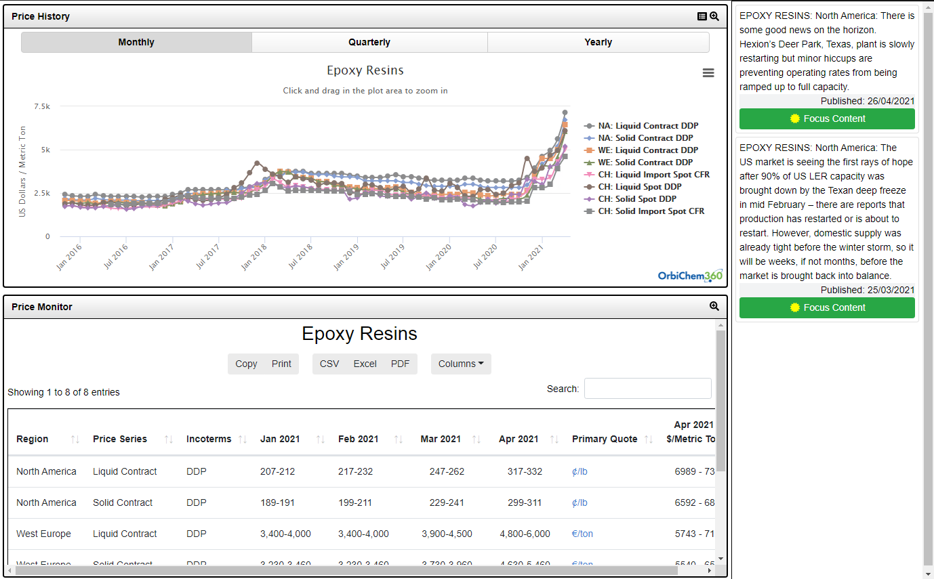
Task: Focus the table Search field
Action: click(x=648, y=389)
